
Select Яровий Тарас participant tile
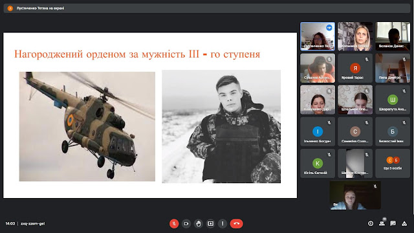[355, 68]
